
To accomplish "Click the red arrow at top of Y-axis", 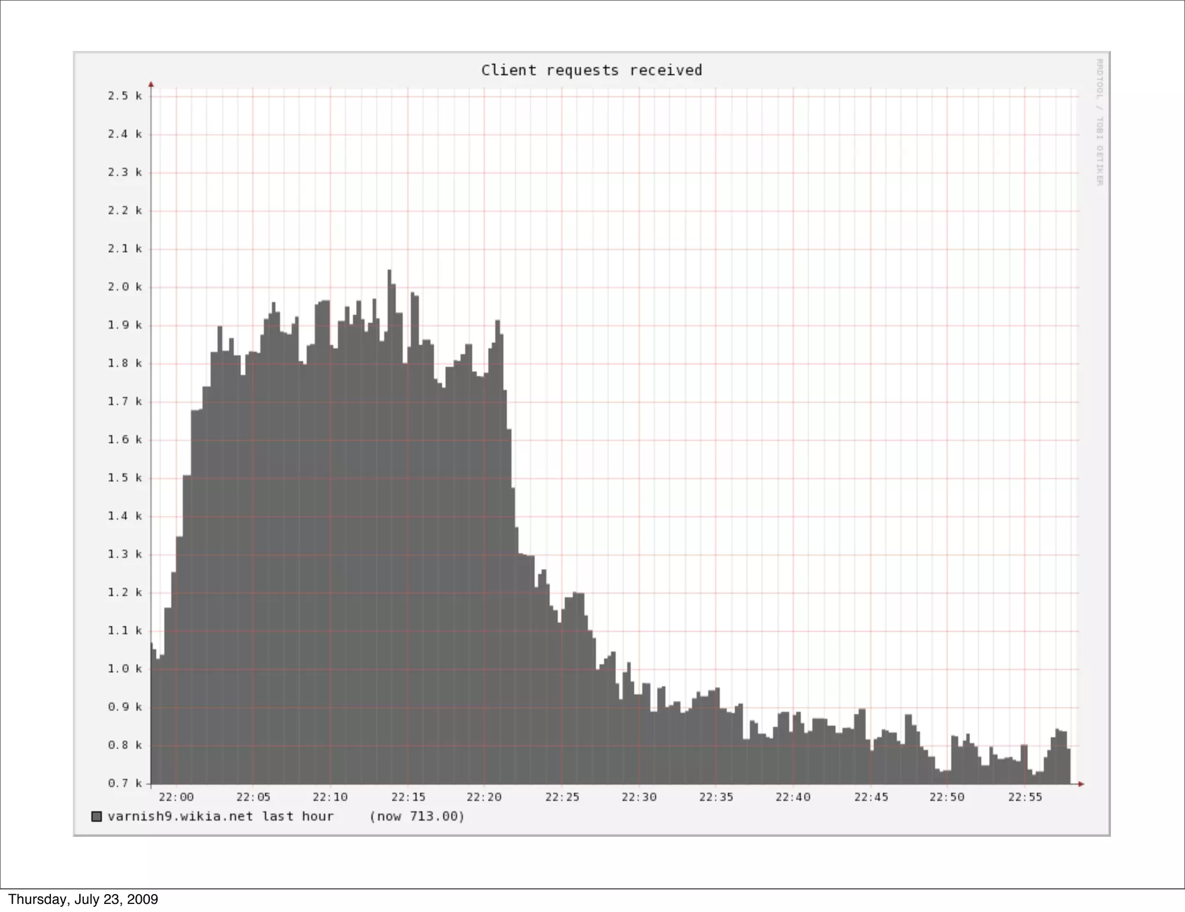I will (x=151, y=84).
